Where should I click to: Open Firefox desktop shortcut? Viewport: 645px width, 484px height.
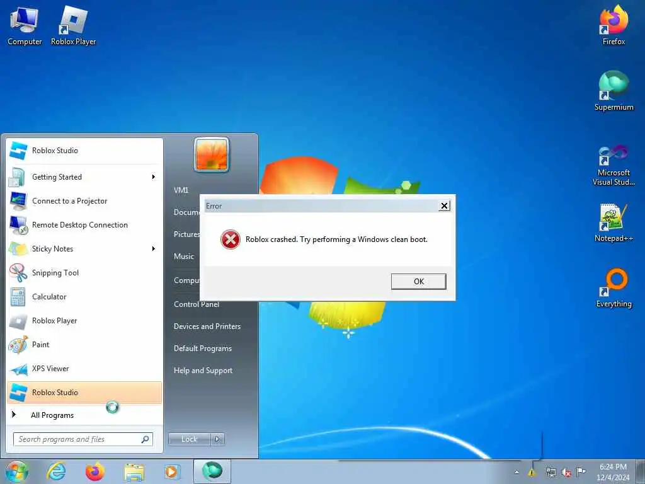pos(614,25)
